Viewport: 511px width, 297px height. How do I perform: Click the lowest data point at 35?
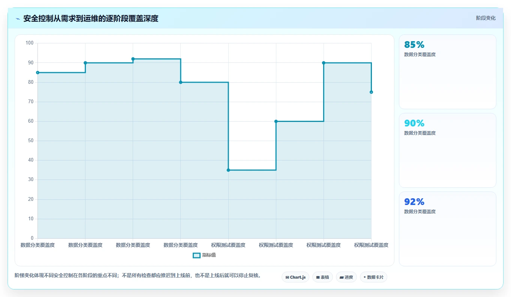tap(228, 170)
